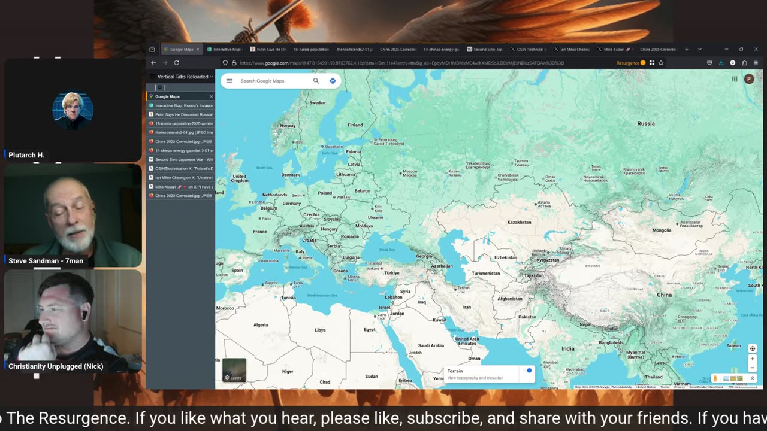767x431 pixels.
Task: Open the Google apps grid
Action: 734,79
